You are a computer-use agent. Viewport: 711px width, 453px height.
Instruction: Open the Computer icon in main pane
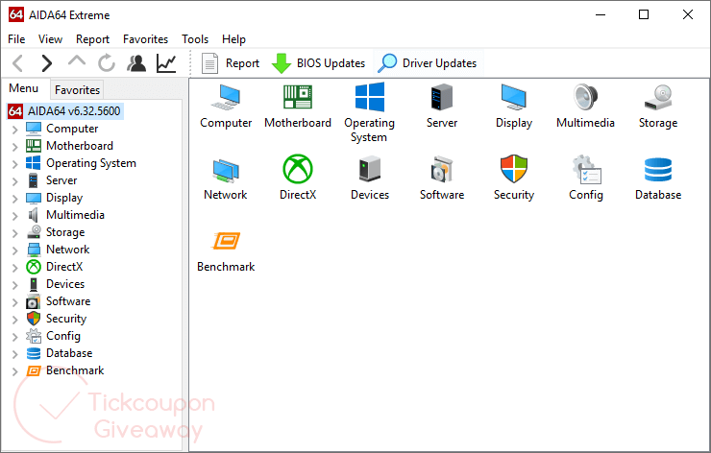click(x=226, y=97)
